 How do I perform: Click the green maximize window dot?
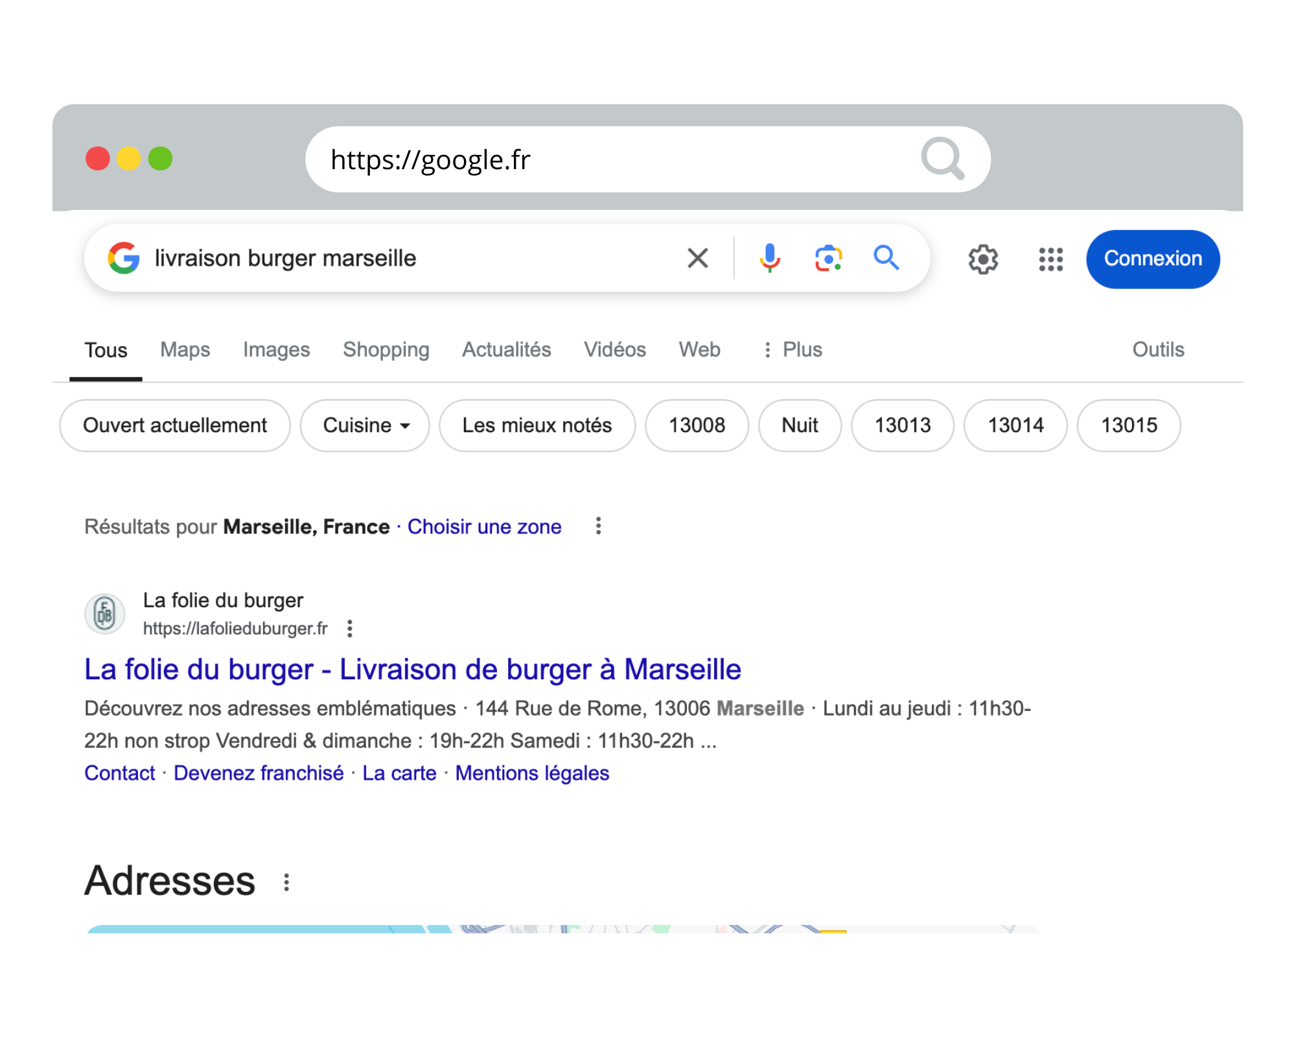(x=160, y=159)
